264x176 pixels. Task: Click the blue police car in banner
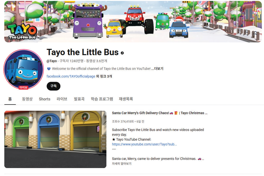click(x=179, y=29)
